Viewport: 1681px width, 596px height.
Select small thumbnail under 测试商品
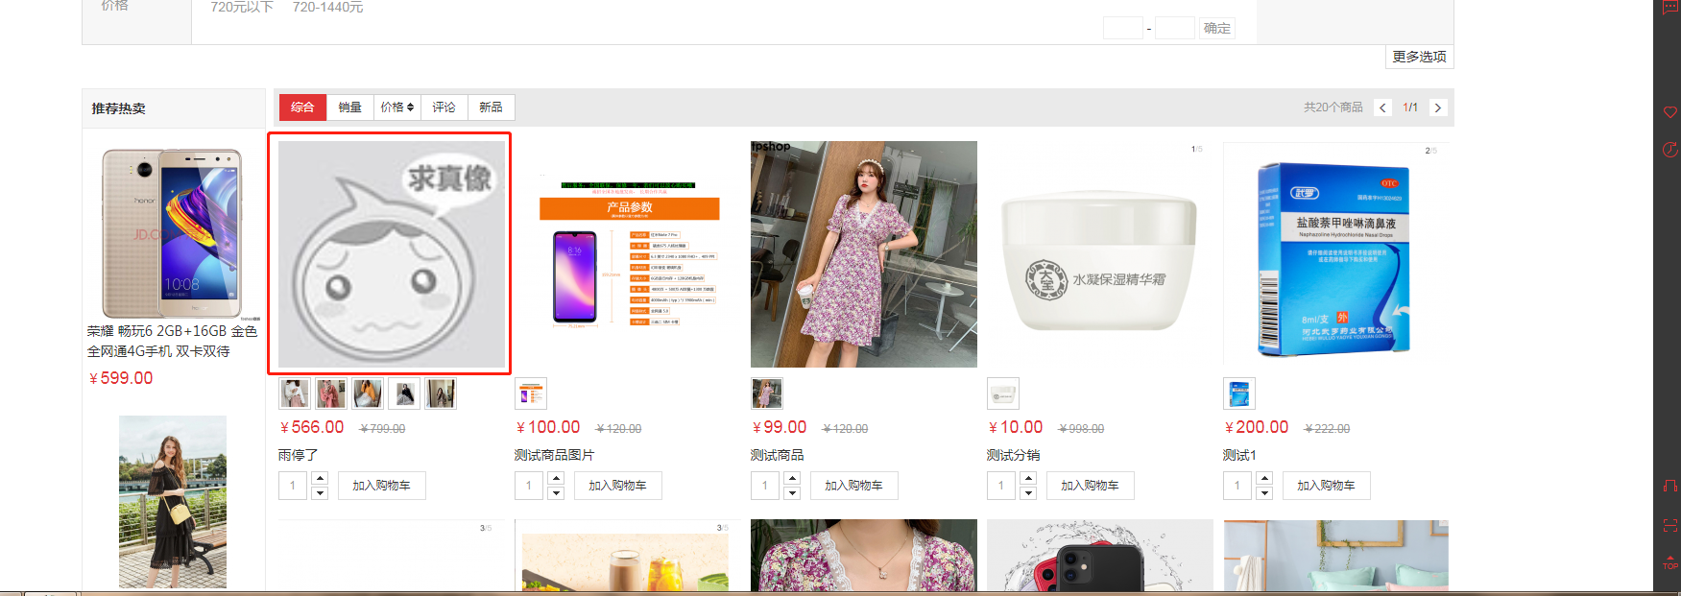767,393
